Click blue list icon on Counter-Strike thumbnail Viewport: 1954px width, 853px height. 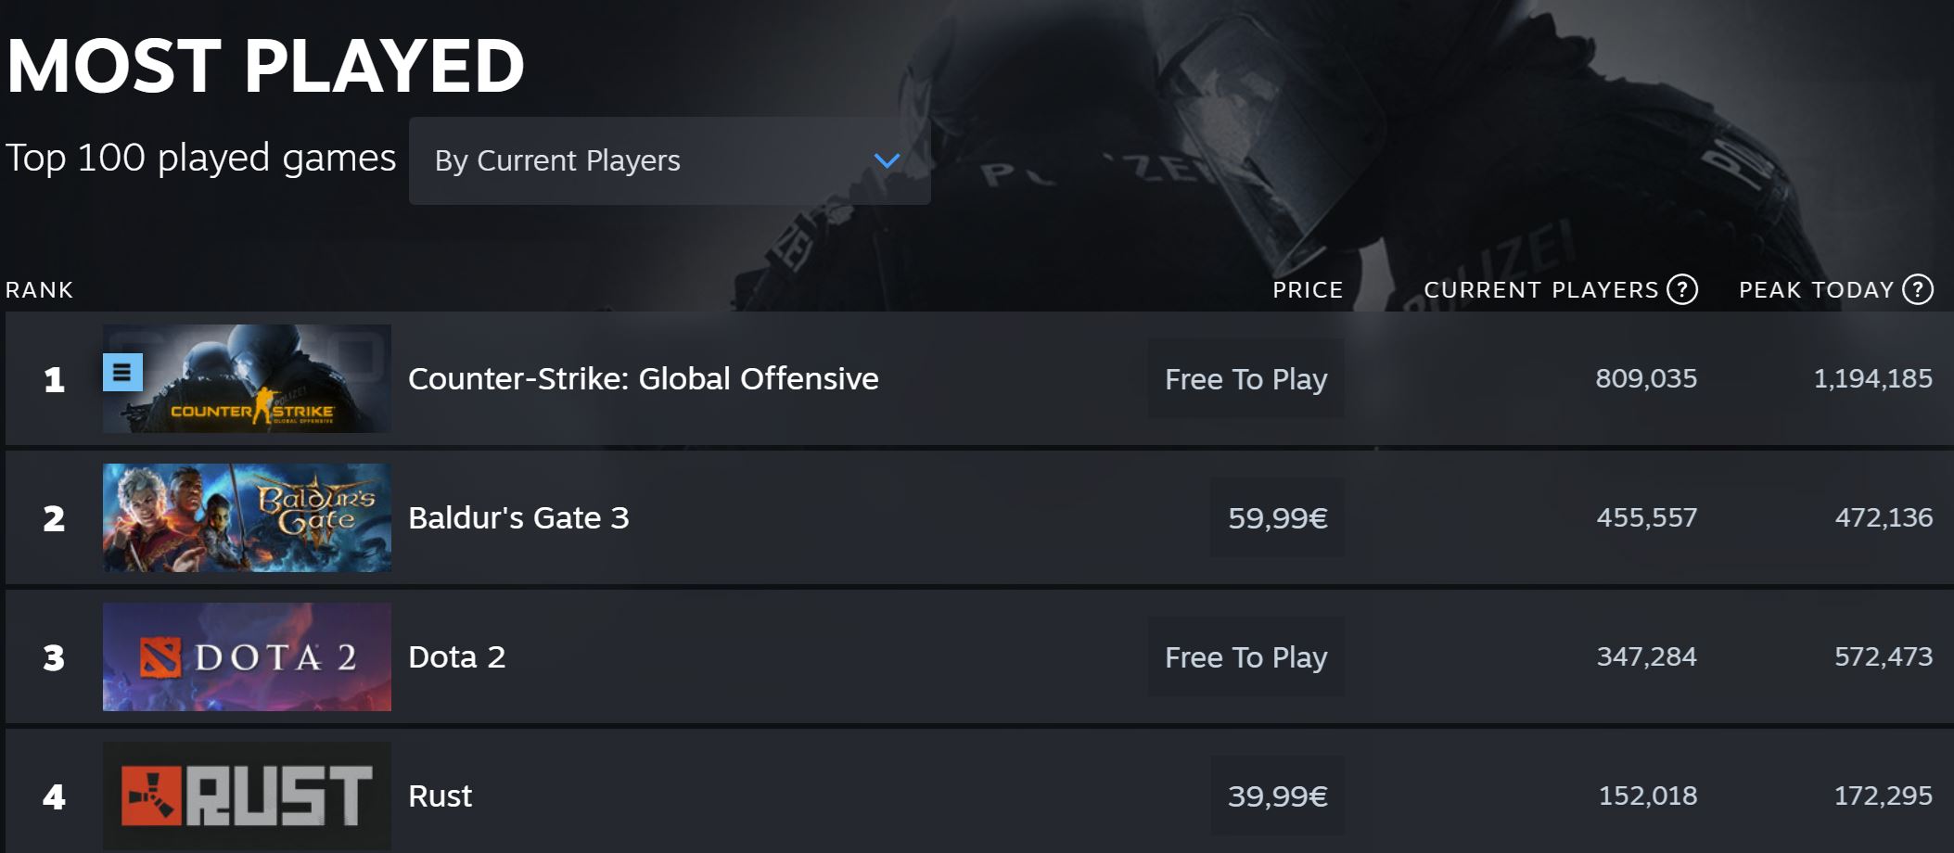(122, 373)
